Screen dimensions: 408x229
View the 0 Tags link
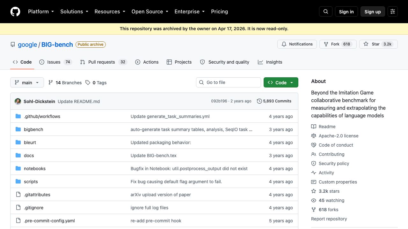(96, 83)
